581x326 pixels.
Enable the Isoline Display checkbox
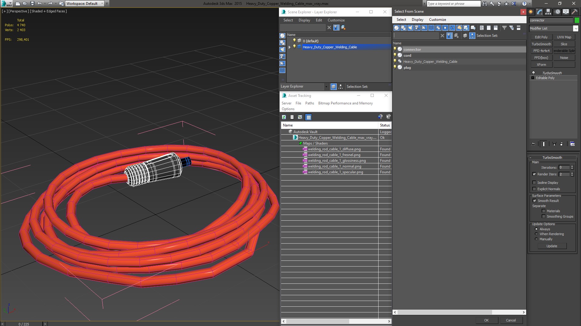pyautogui.click(x=534, y=183)
